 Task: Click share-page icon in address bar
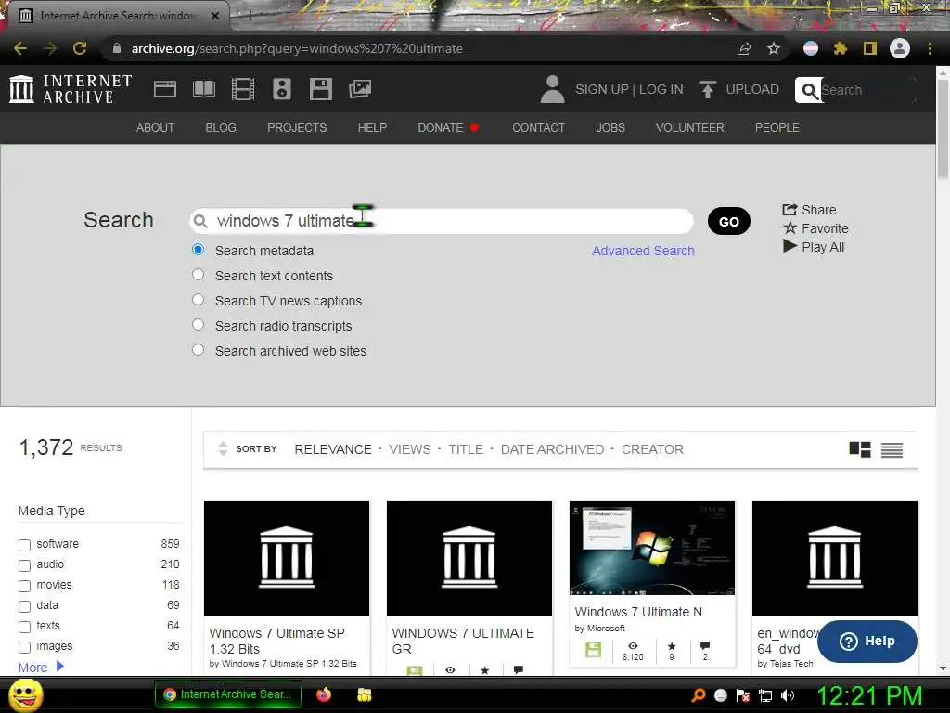click(x=744, y=48)
